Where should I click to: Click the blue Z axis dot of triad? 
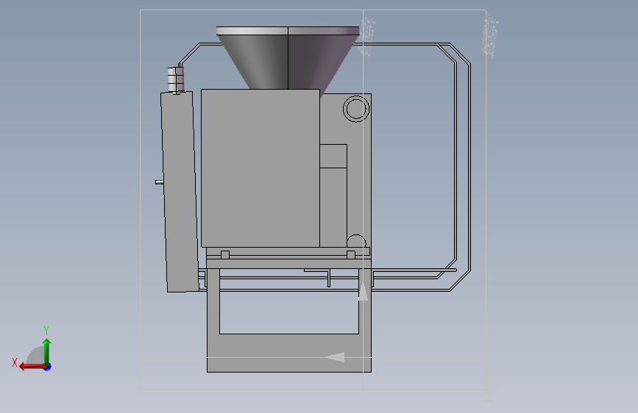(x=48, y=367)
